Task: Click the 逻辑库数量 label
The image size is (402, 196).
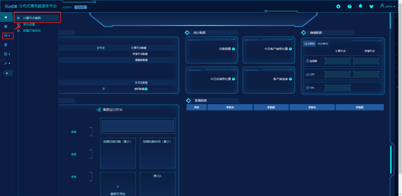Action: coord(141,60)
